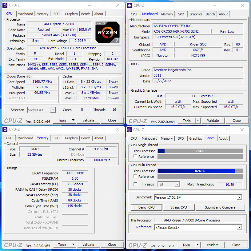Click Validate button in CPU window
This screenshot has width=251, height=251.
88,120
